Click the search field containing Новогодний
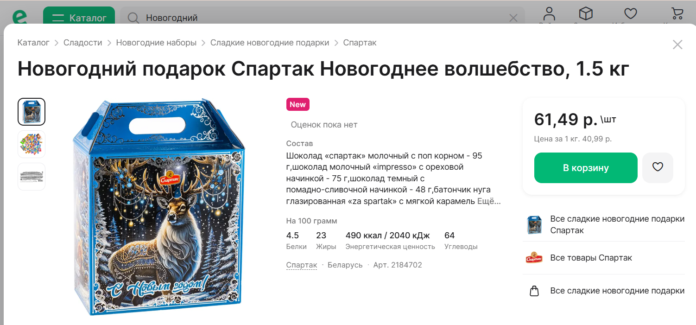696x325 pixels. click(x=323, y=18)
